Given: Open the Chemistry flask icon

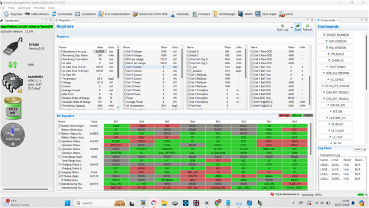Looking at the screenshot, I should coord(173,14).
